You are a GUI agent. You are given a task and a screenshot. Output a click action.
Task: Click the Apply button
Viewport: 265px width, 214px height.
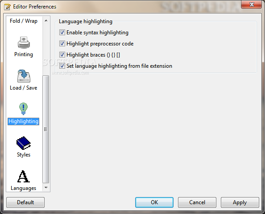coord(240,202)
